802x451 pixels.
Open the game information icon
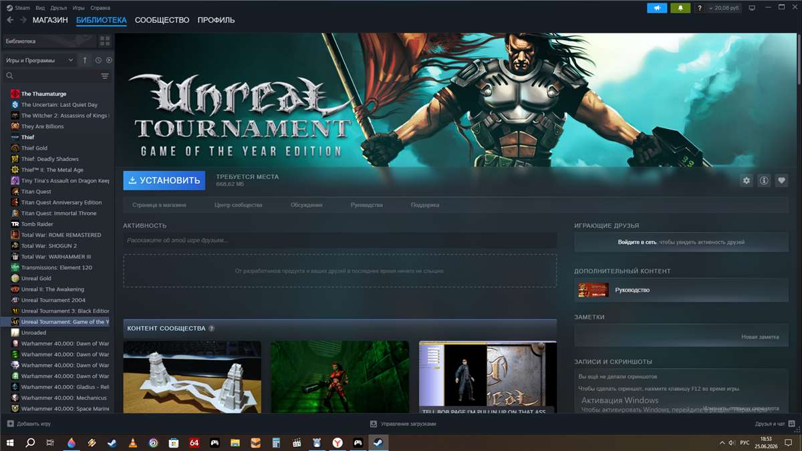(764, 180)
